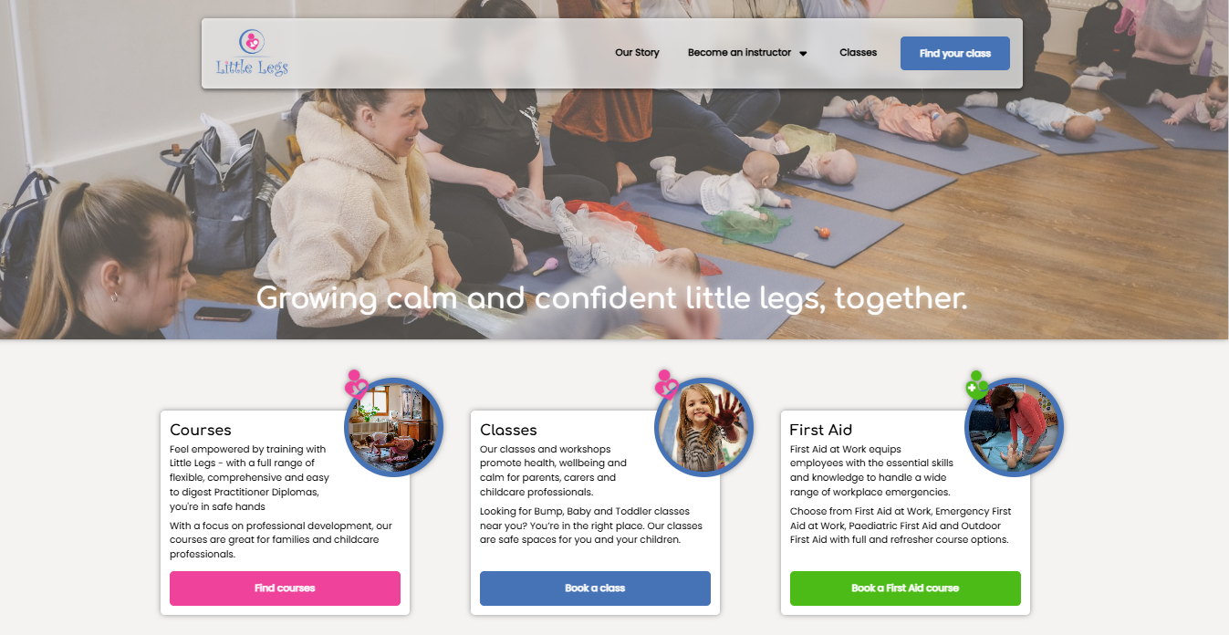This screenshot has width=1229, height=635.
Task: Open the Become an instructor menu
Action: [739, 53]
